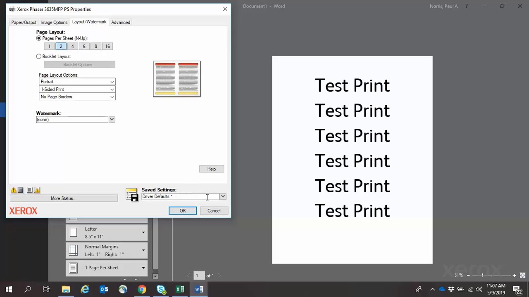Click the paper tray status icon
This screenshot has height=297, width=529.
[29, 190]
